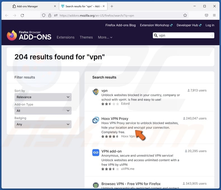Close the Firefox window

[x=214, y=6]
